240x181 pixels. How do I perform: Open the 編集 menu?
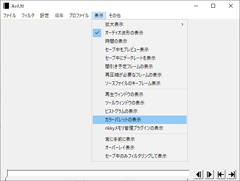[59, 16]
